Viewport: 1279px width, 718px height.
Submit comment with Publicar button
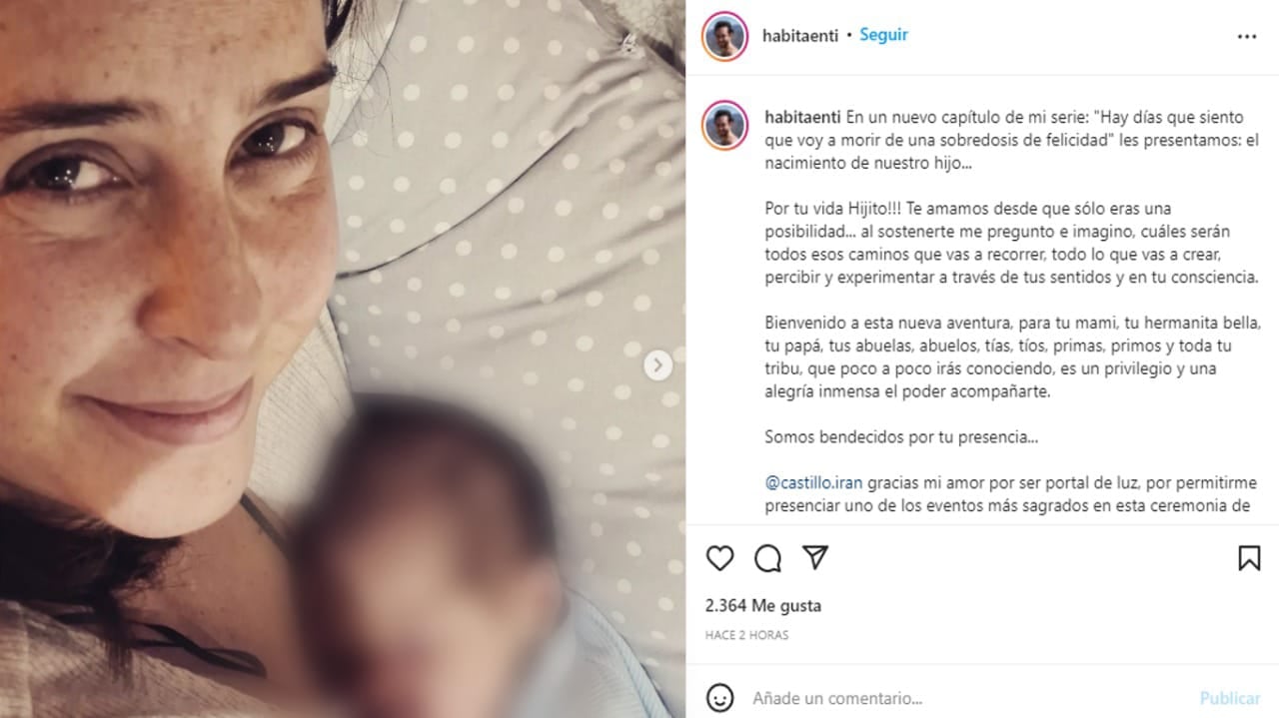point(1230,698)
